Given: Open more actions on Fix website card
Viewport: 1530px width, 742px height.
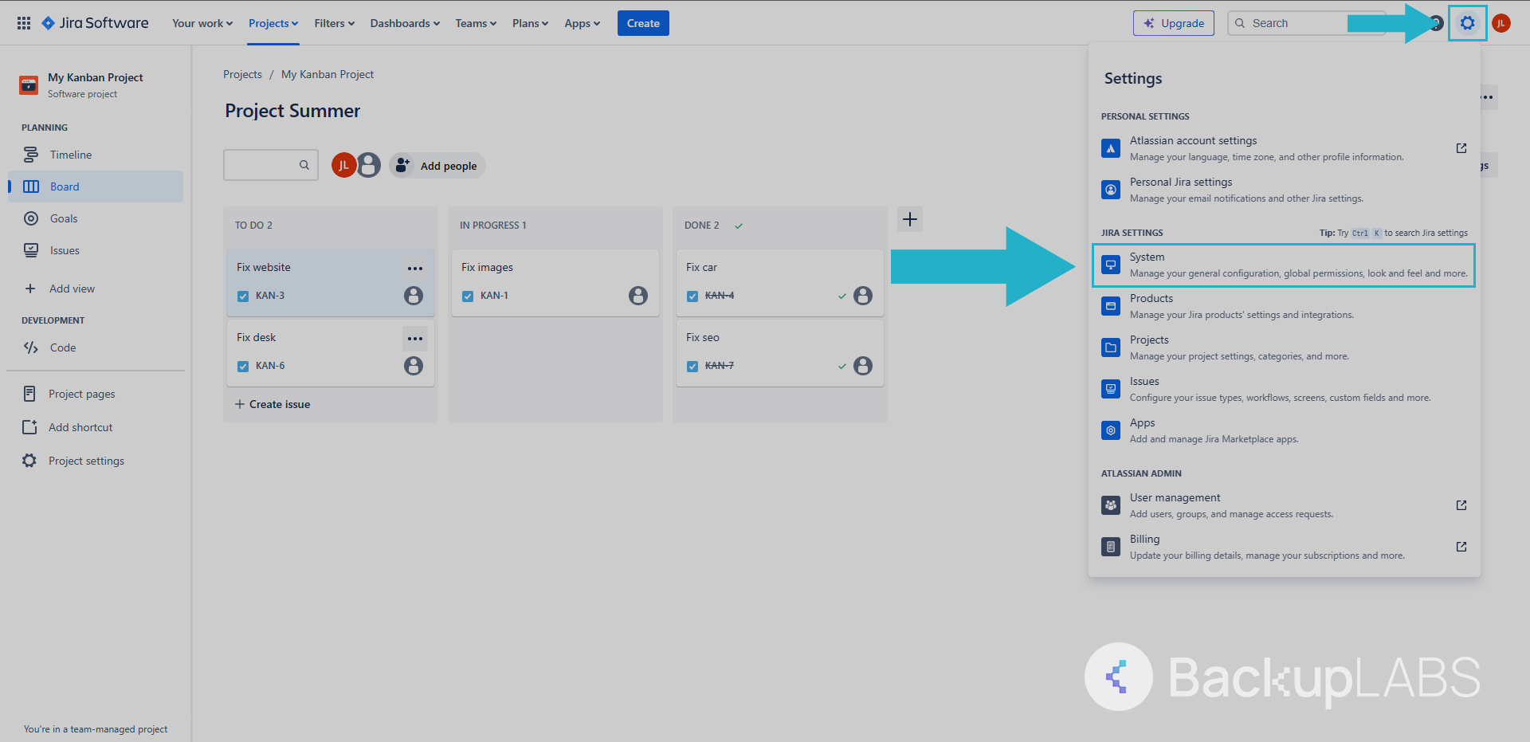Looking at the screenshot, I should tap(414, 269).
